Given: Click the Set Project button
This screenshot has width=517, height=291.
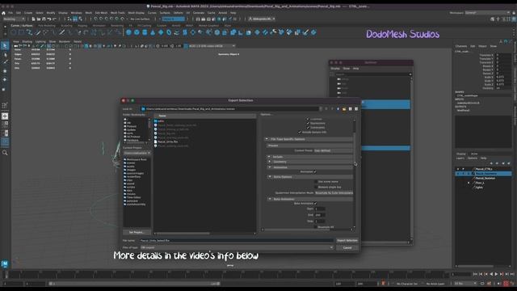Looking at the screenshot, I should click(x=137, y=232).
